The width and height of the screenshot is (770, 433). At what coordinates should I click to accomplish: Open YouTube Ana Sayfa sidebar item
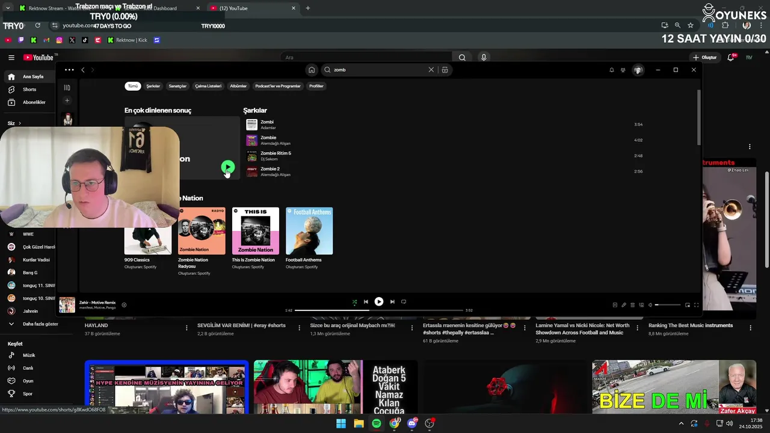point(29,77)
